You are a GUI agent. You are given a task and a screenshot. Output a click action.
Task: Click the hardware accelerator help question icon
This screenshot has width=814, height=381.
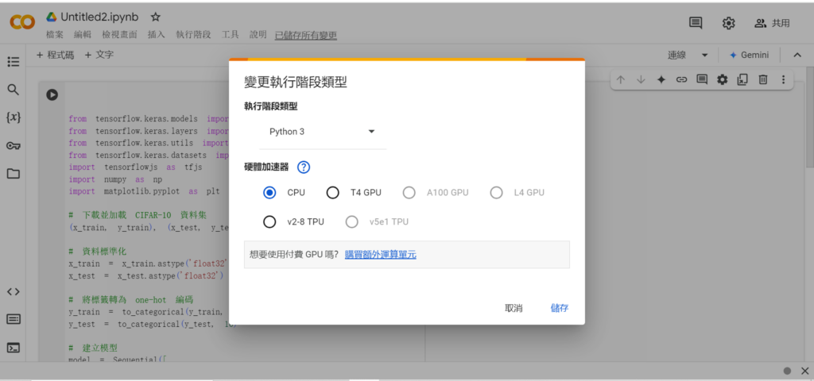click(x=303, y=167)
